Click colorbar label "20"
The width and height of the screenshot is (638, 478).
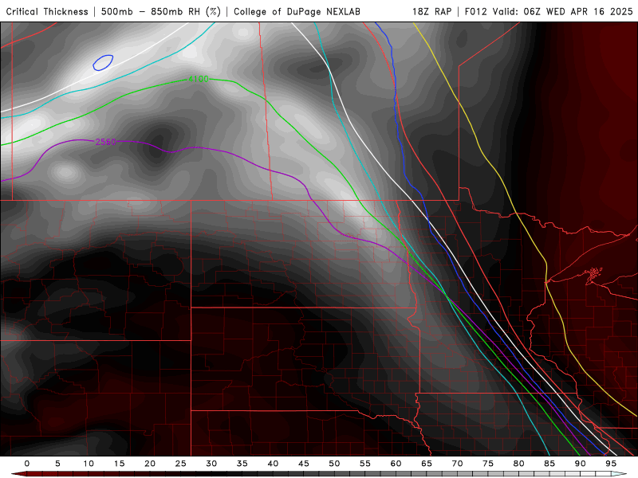click(x=150, y=464)
